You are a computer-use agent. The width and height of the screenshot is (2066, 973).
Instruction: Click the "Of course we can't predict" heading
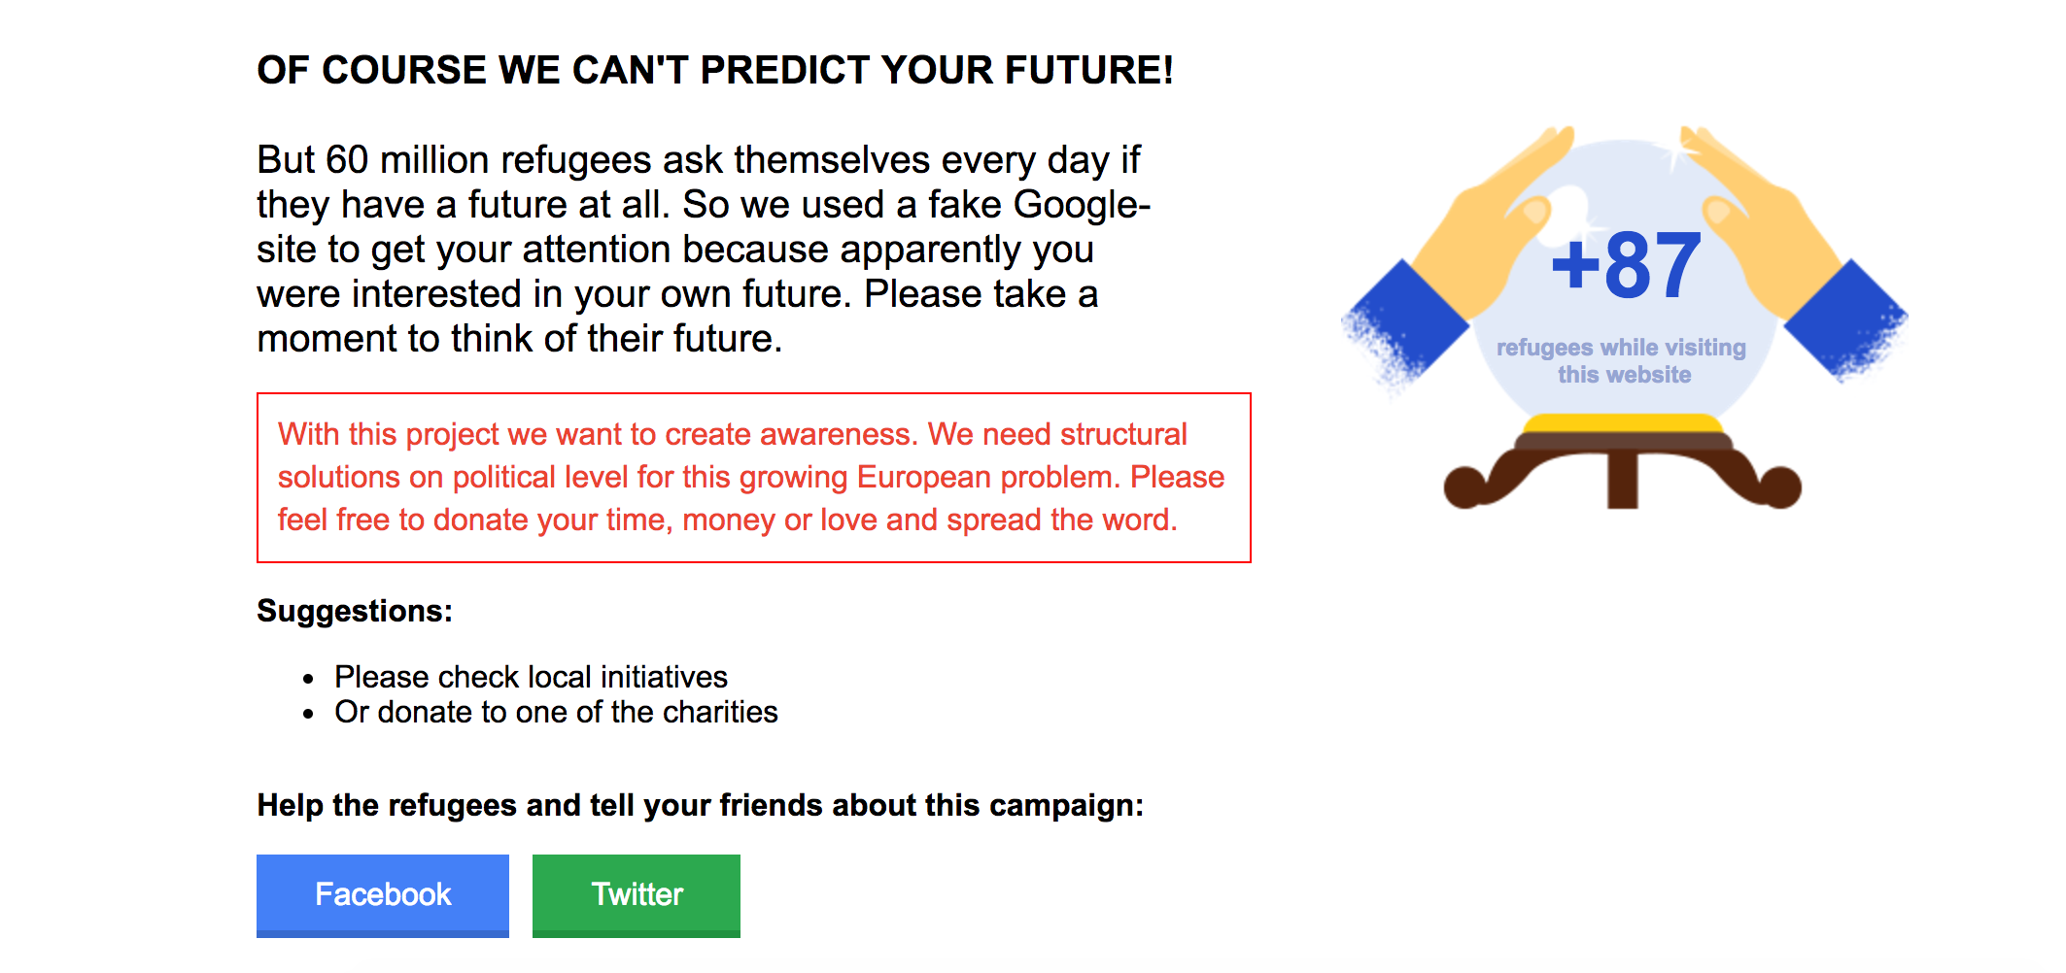(715, 70)
